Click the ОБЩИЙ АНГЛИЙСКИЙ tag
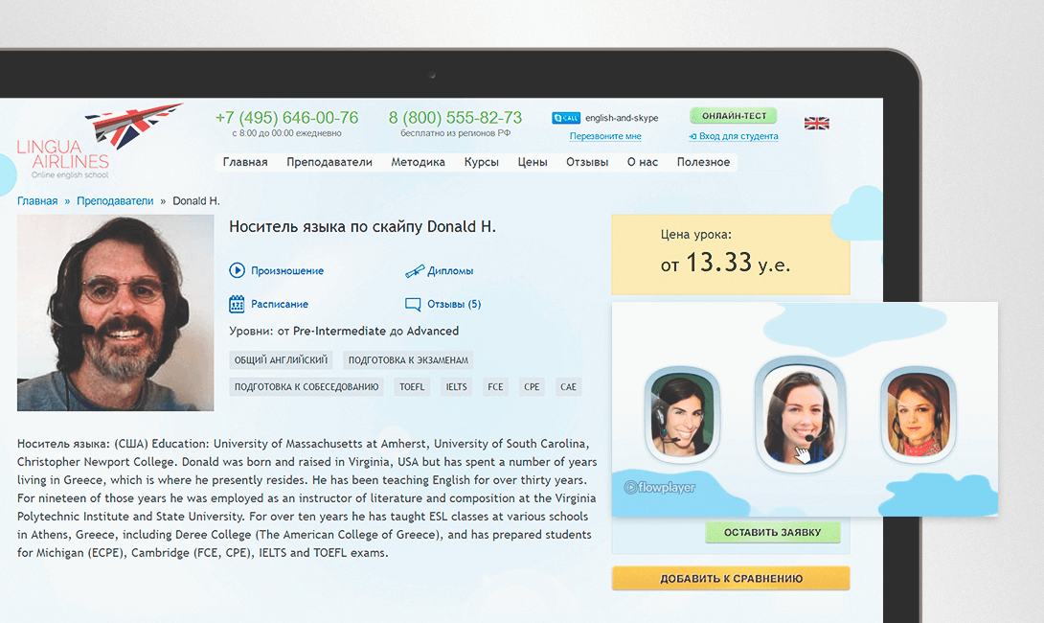1044x623 pixels. click(x=281, y=359)
